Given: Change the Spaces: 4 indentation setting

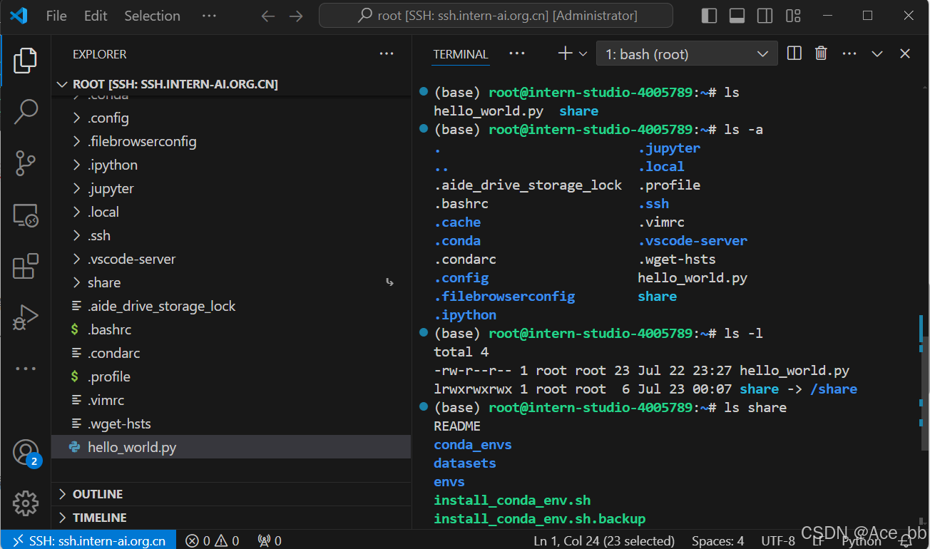Looking at the screenshot, I should [x=717, y=540].
